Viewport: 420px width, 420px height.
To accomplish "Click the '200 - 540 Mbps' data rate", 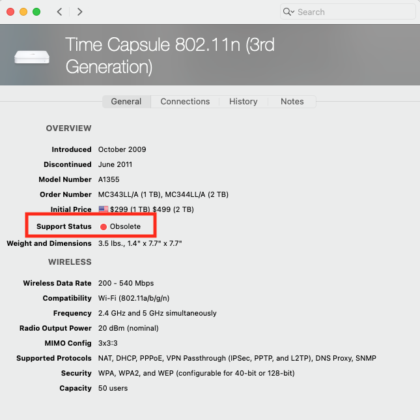I will click(x=126, y=283).
